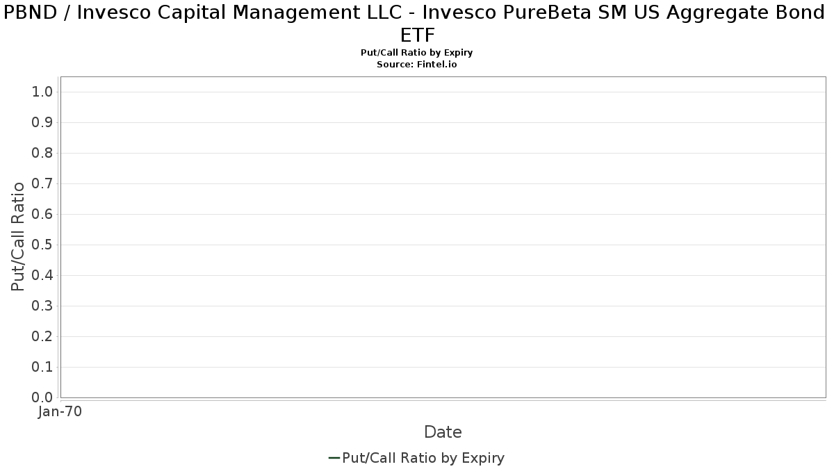This screenshot has width=834, height=469.
Task: Click the 0.0 y-axis tick label
Action: click(42, 398)
